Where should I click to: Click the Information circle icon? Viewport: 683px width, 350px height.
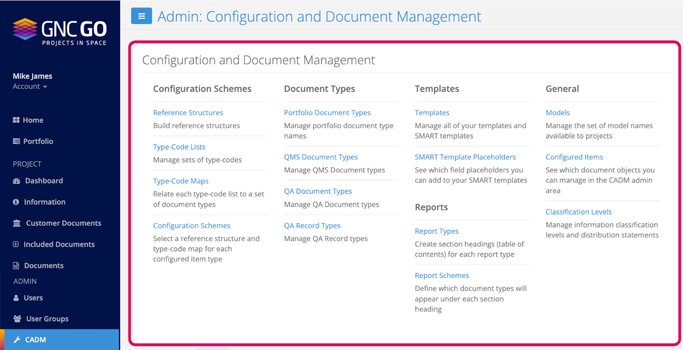click(x=16, y=202)
